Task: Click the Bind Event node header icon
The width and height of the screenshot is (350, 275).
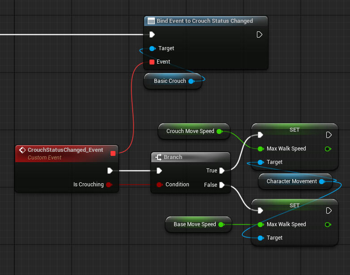Action: coord(151,21)
